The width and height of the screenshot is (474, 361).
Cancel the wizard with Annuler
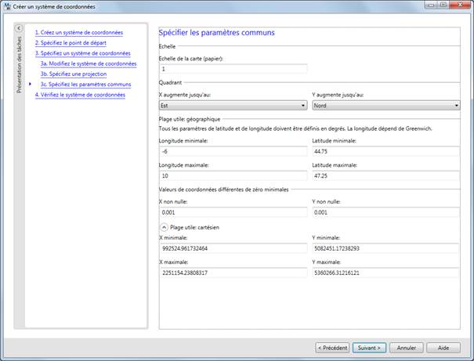pyautogui.click(x=406, y=347)
